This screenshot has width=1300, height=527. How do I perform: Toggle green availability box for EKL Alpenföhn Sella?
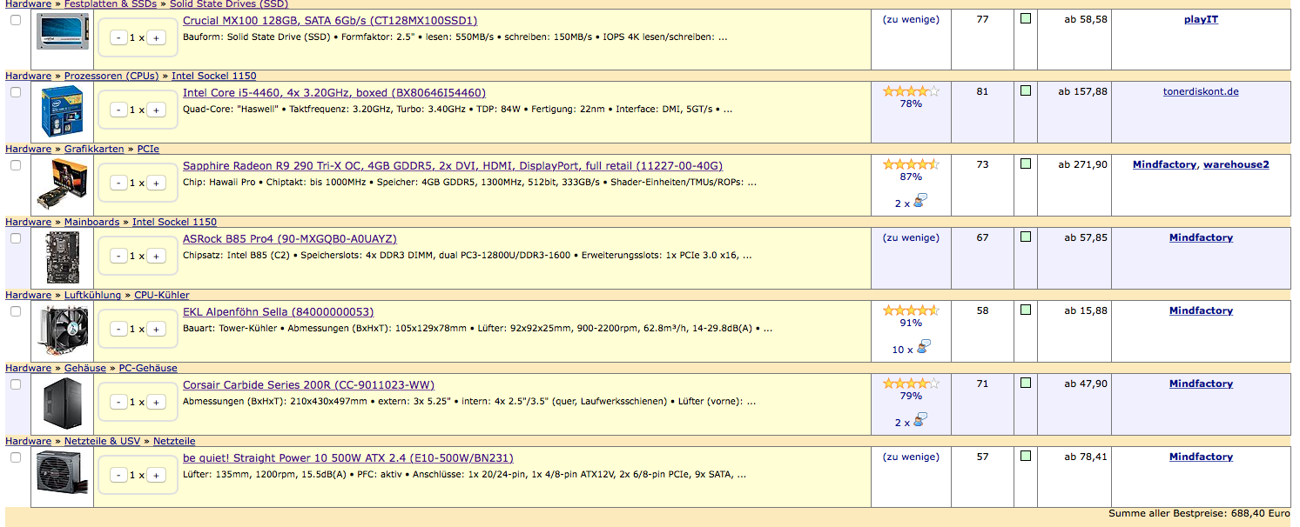1026,310
